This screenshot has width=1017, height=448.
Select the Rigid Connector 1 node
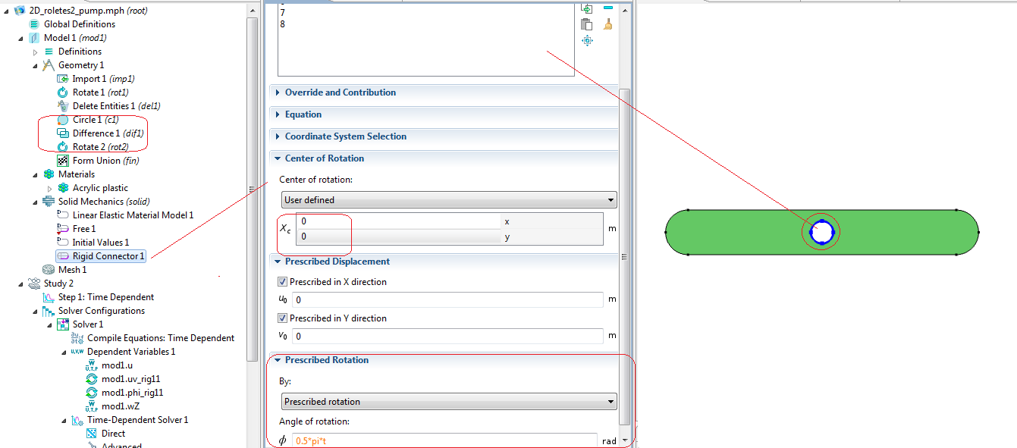point(100,256)
